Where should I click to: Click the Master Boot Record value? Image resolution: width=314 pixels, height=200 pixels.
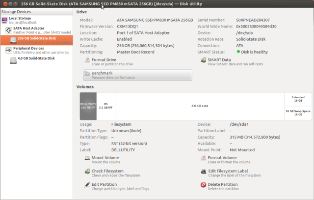(x=135, y=52)
